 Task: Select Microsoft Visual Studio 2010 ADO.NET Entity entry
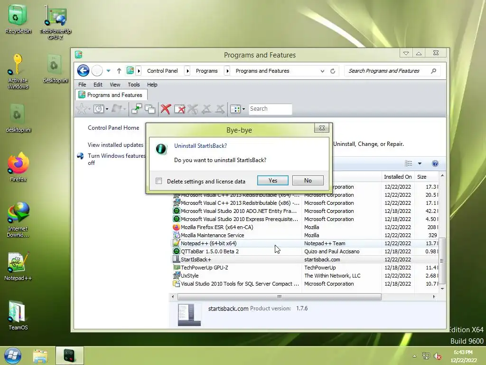click(x=305, y=211)
